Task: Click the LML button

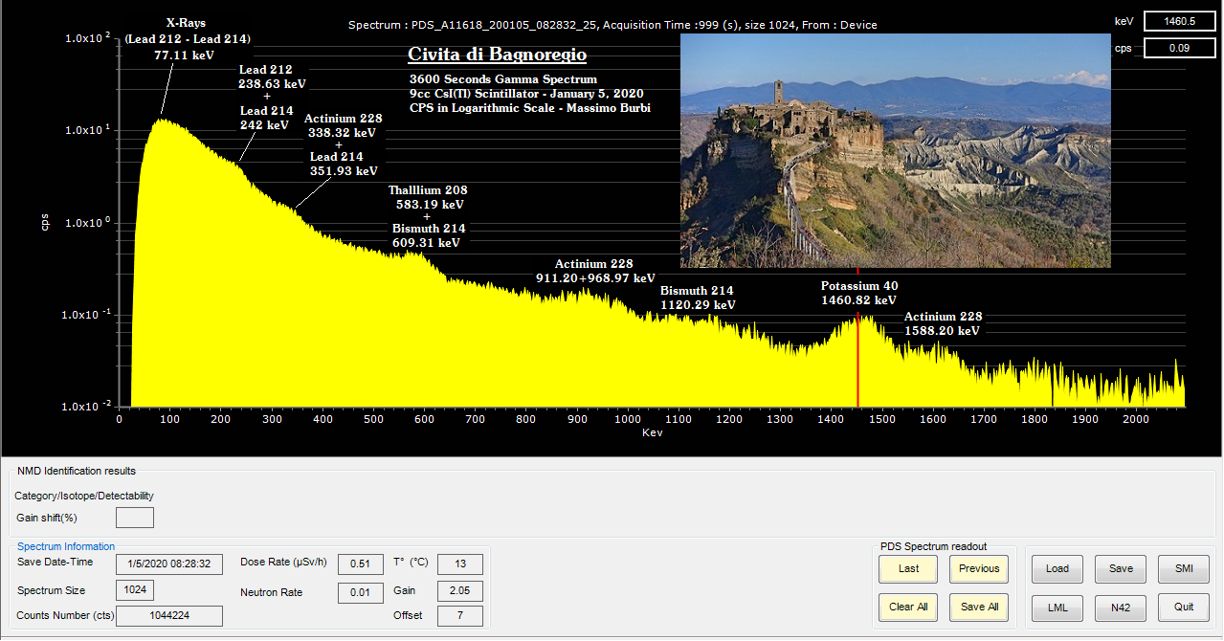Action: tap(1057, 607)
